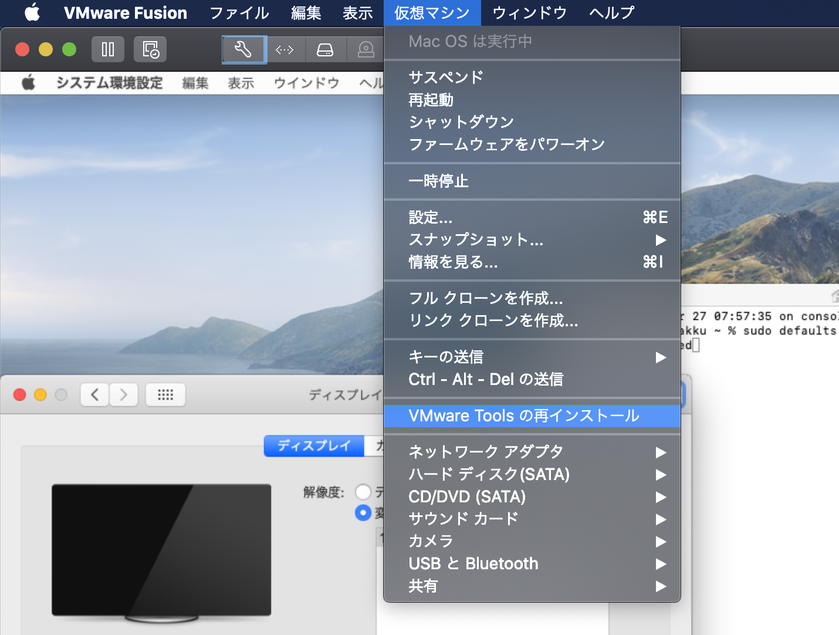839x635 pixels.
Task: Expand the カメラ submenu
Action: tap(532, 541)
